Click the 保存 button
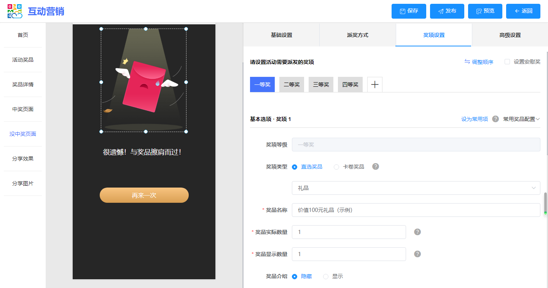This screenshot has height=288, width=548. point(409,11)
